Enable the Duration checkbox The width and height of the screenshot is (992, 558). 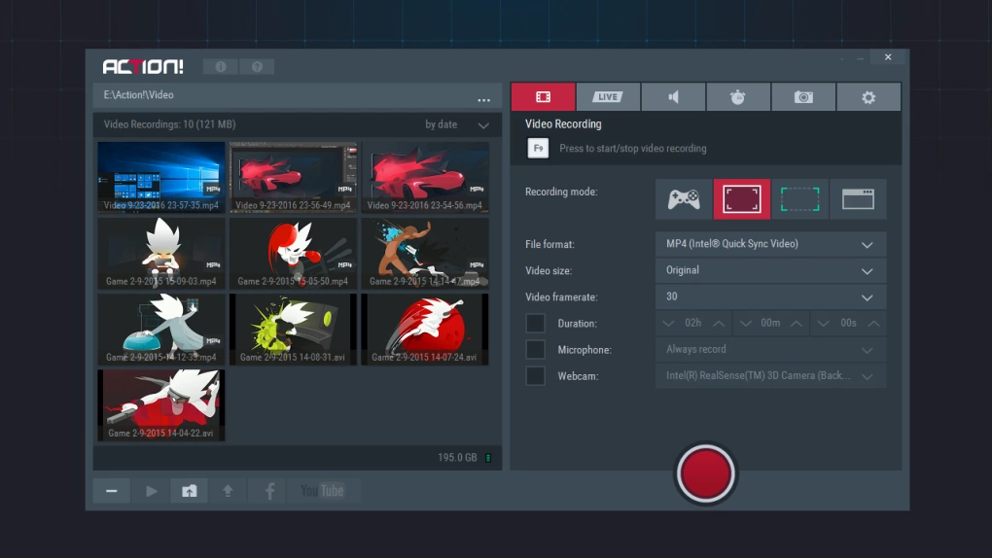tap(535, 323)
